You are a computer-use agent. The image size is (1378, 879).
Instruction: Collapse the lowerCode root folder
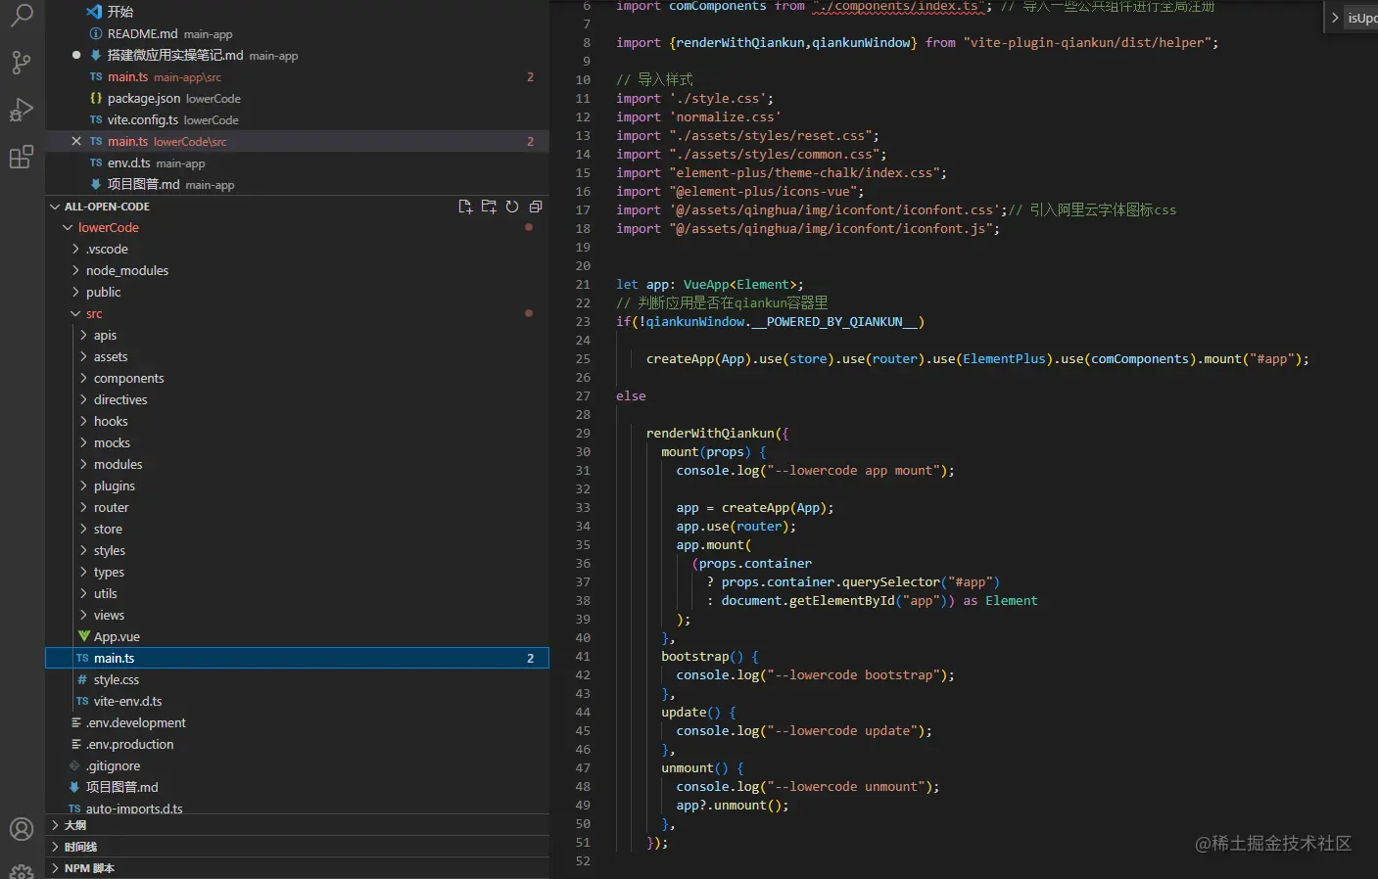point(69,228)
